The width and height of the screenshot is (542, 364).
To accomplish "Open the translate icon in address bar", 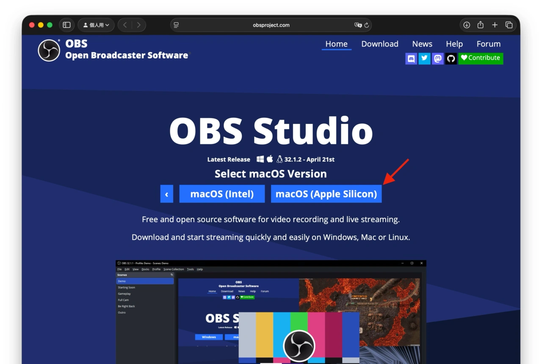I will click(x=358, y=25).
